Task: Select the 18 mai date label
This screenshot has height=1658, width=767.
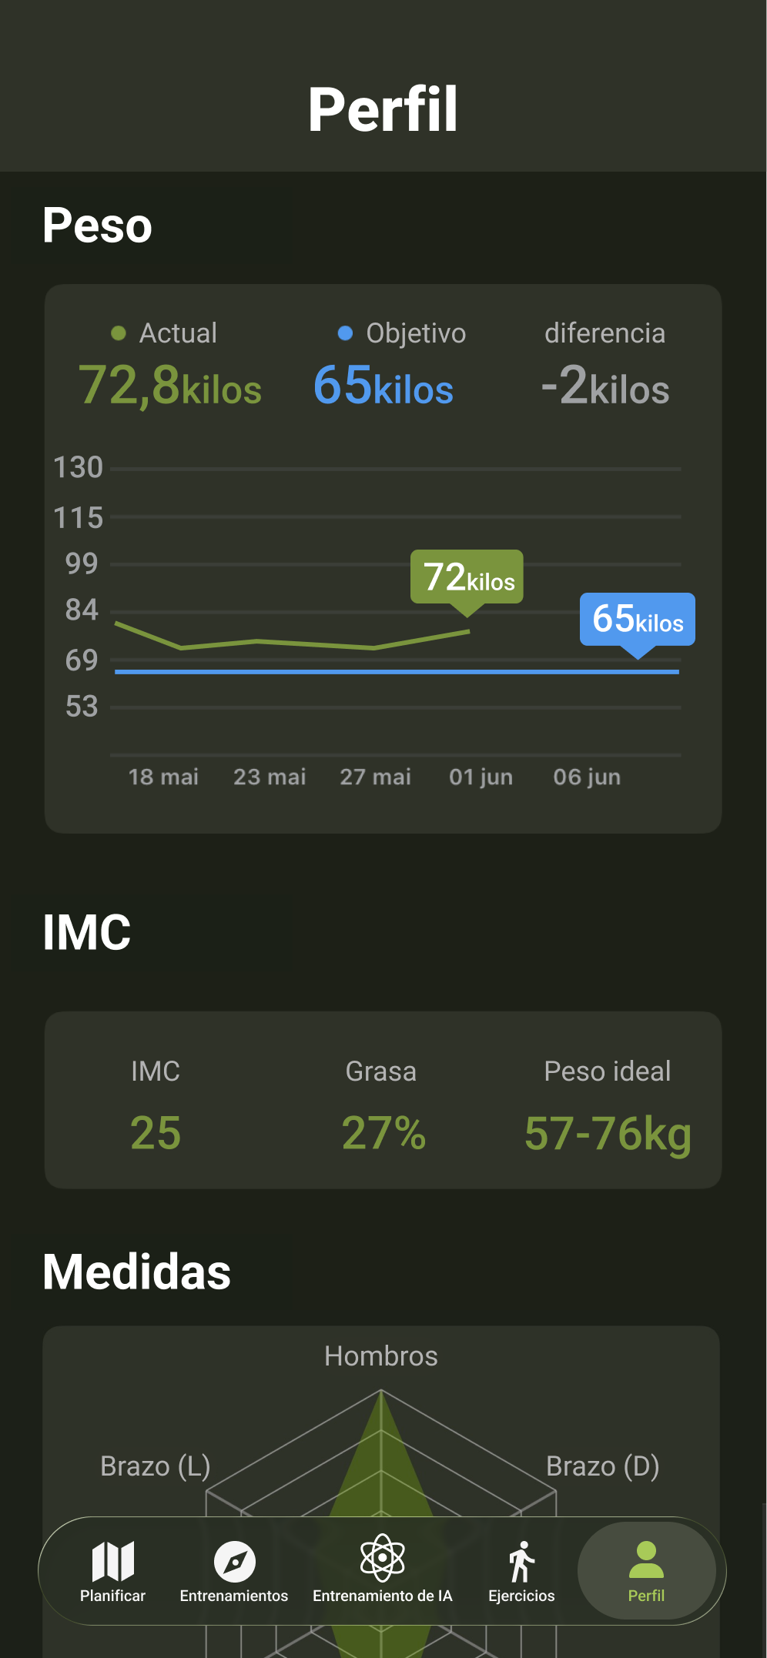Action: 163,777
